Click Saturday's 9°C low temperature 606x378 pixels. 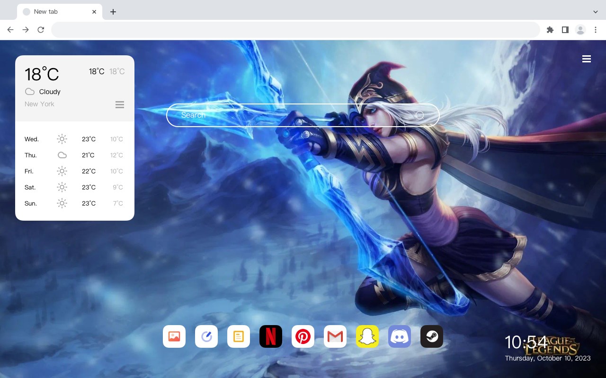[118, 187]
